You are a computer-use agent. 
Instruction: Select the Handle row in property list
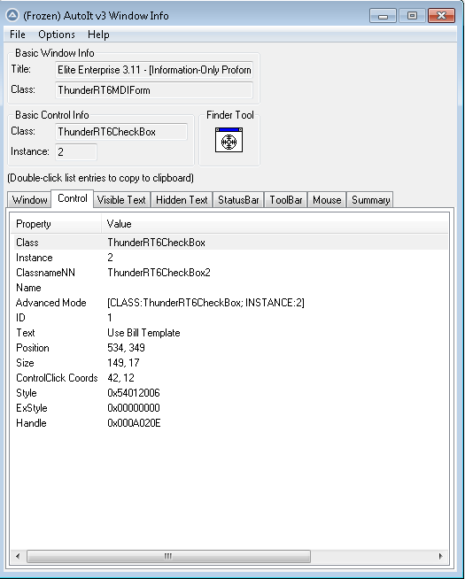(x=229, y=423)
